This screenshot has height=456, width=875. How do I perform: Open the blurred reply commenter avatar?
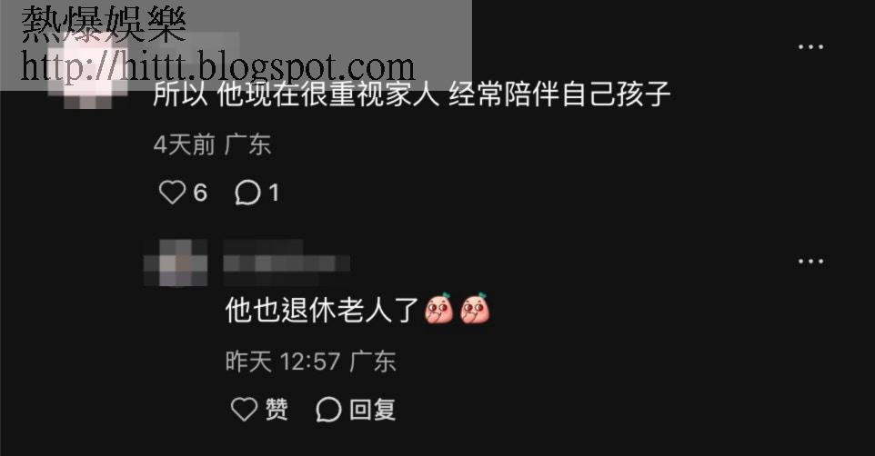[x=176, y=263]
